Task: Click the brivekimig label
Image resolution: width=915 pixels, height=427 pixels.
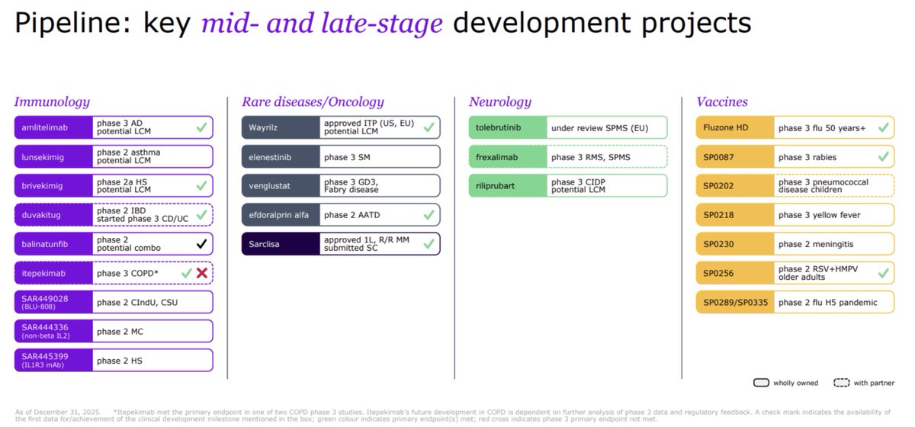Action: click(x=53, y=185)
